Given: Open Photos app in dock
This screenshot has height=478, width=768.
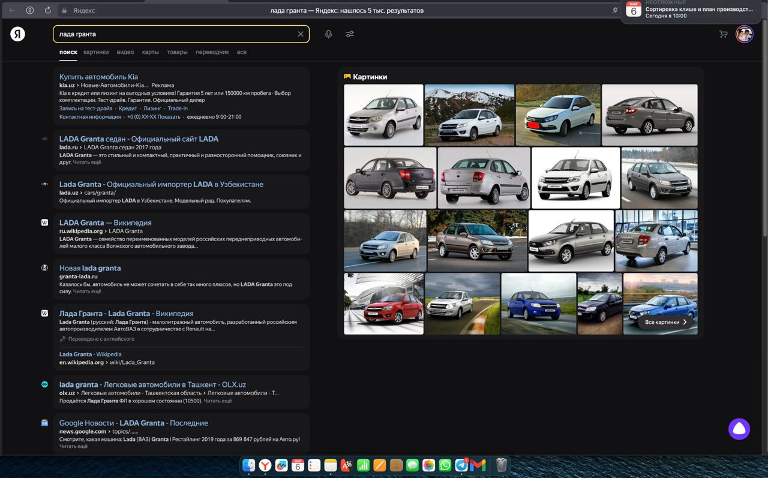Looking at the screenshot, I should click(x=428, y=465).
